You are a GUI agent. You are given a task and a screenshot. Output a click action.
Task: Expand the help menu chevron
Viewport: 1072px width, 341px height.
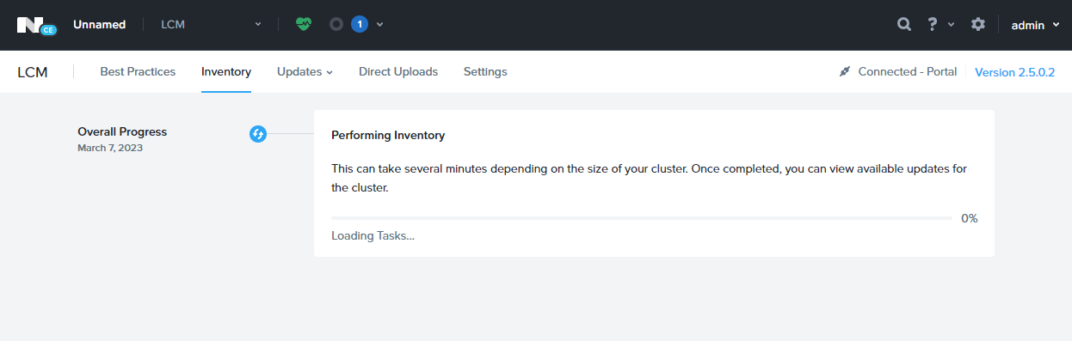click(x=951, y=25)
